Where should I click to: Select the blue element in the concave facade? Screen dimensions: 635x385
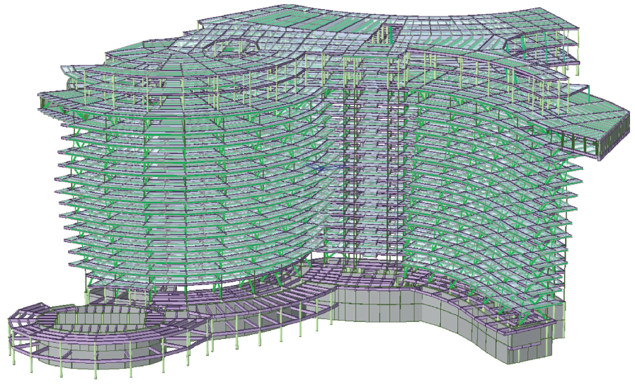click(321, 170)
